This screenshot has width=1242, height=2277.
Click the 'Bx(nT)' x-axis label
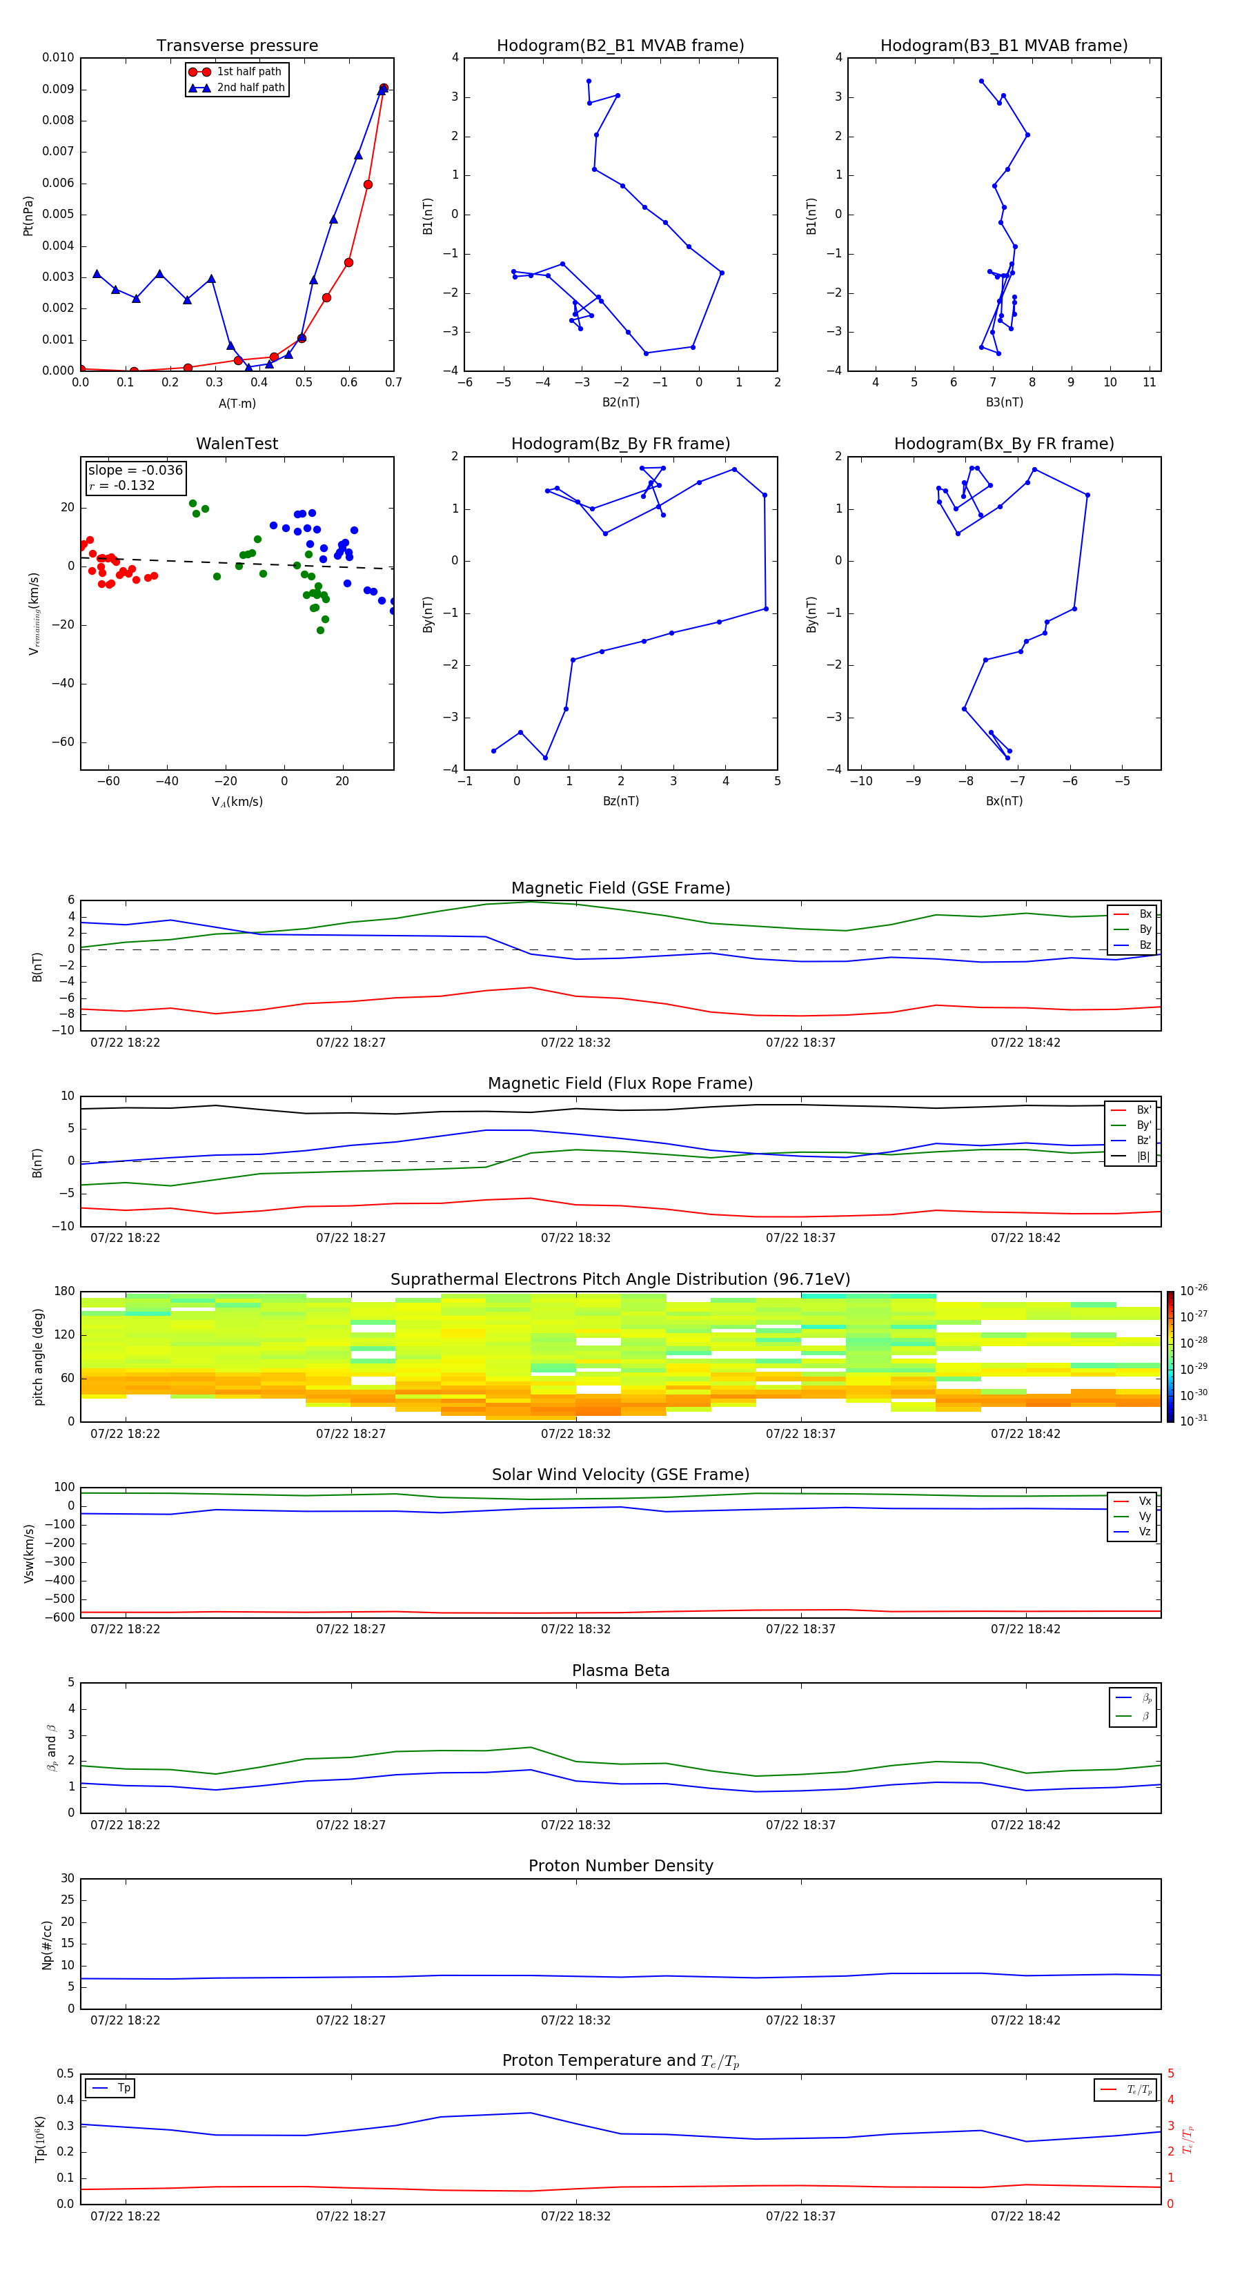(1004, 801)
